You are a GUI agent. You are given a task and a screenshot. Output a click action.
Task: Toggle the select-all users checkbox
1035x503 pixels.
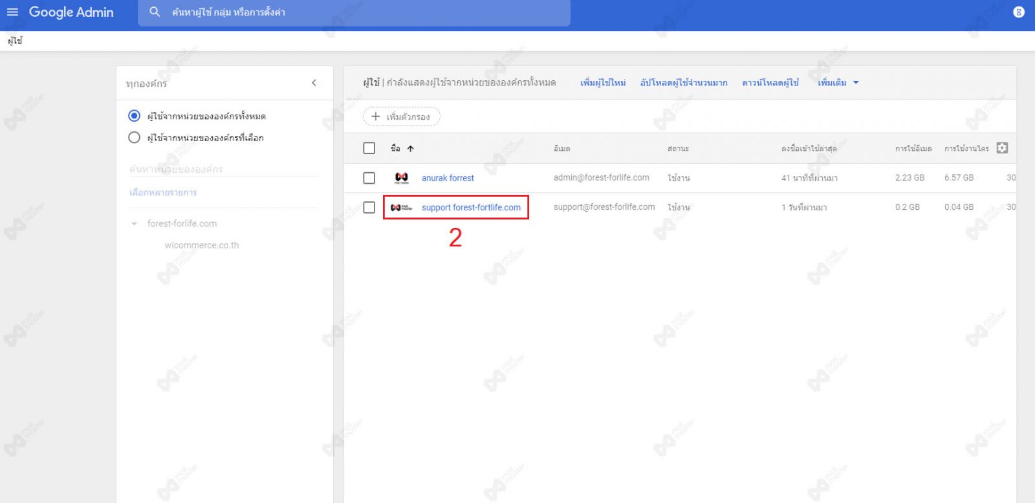point(369,148)
